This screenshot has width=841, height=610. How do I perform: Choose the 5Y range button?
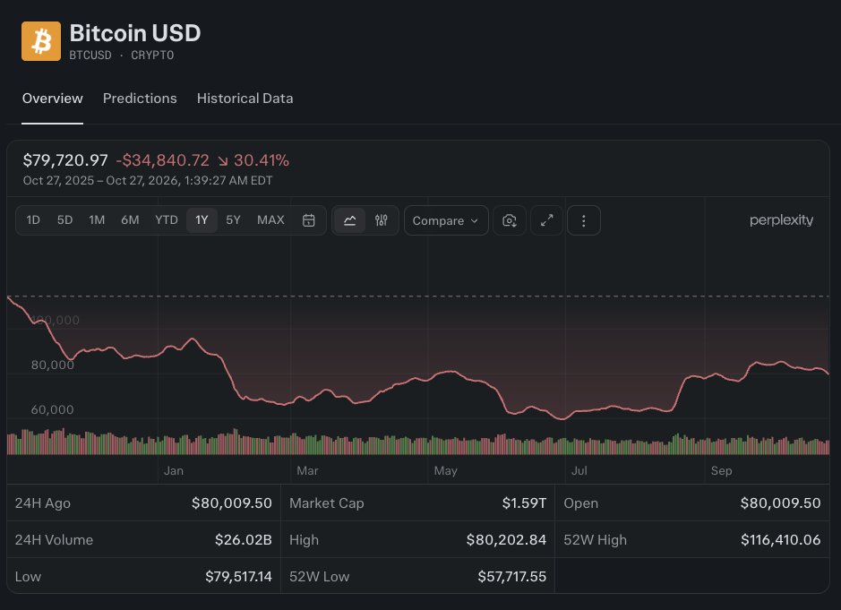(233, 220)
